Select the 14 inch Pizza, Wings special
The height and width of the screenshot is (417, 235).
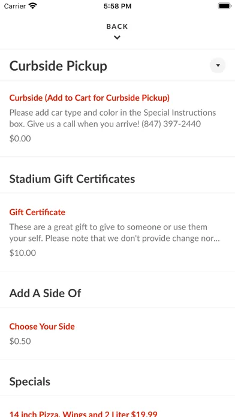(83, 413)
